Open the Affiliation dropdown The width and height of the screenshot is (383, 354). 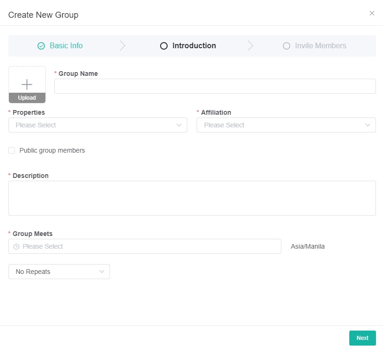click(x=286, y=125)
